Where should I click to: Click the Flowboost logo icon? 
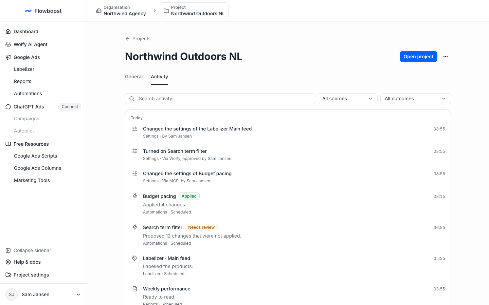pos(28,11)
